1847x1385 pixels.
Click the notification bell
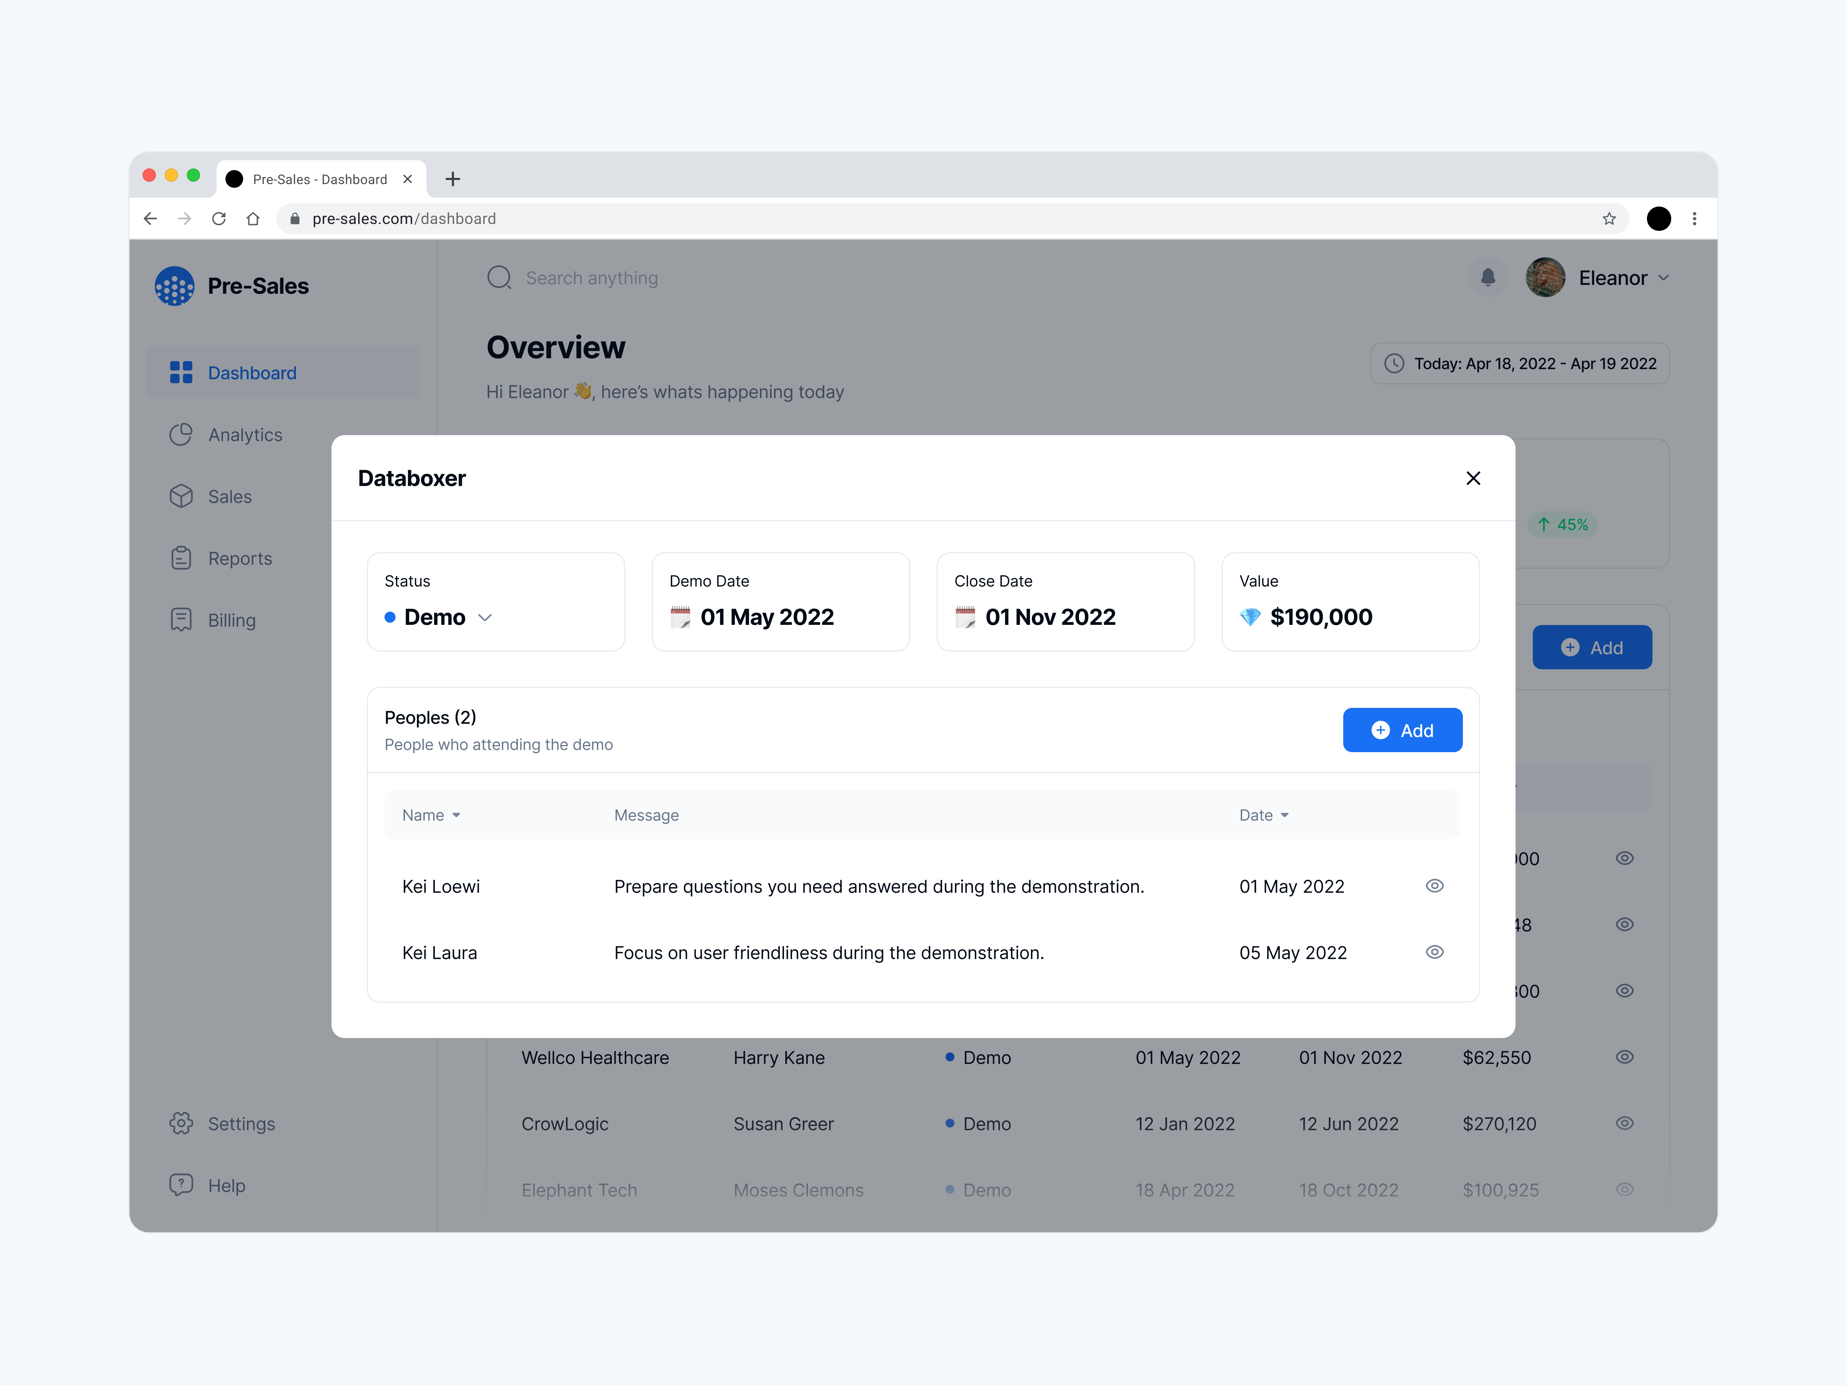click(1488, 277)
